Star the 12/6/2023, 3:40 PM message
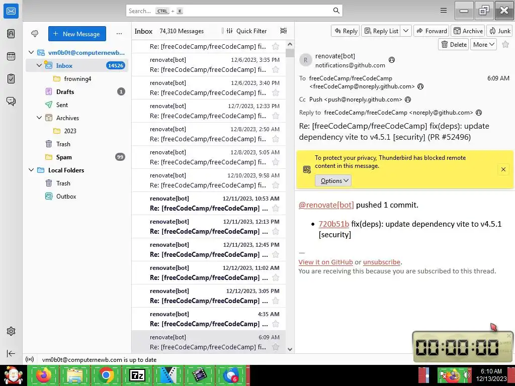The height and width of the screenshot is (386, 515). [276, 92]
